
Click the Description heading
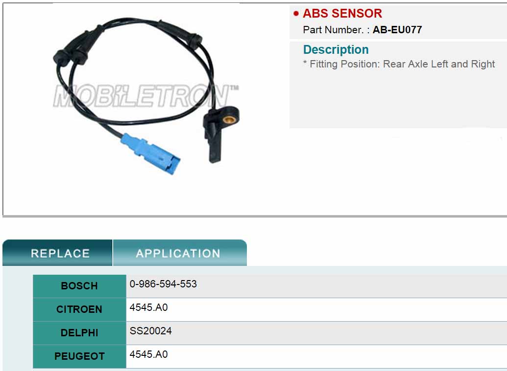336,50
